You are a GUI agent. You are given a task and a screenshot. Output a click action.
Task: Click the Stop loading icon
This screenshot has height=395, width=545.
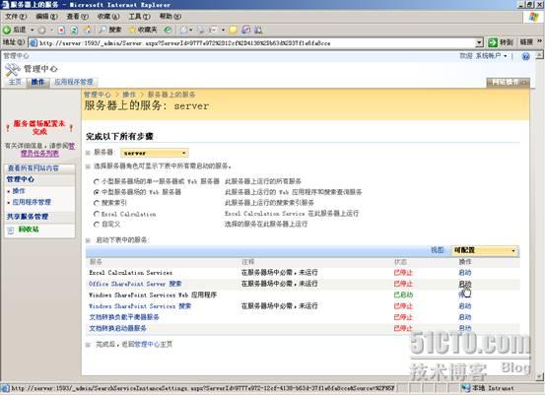point(61,31)
